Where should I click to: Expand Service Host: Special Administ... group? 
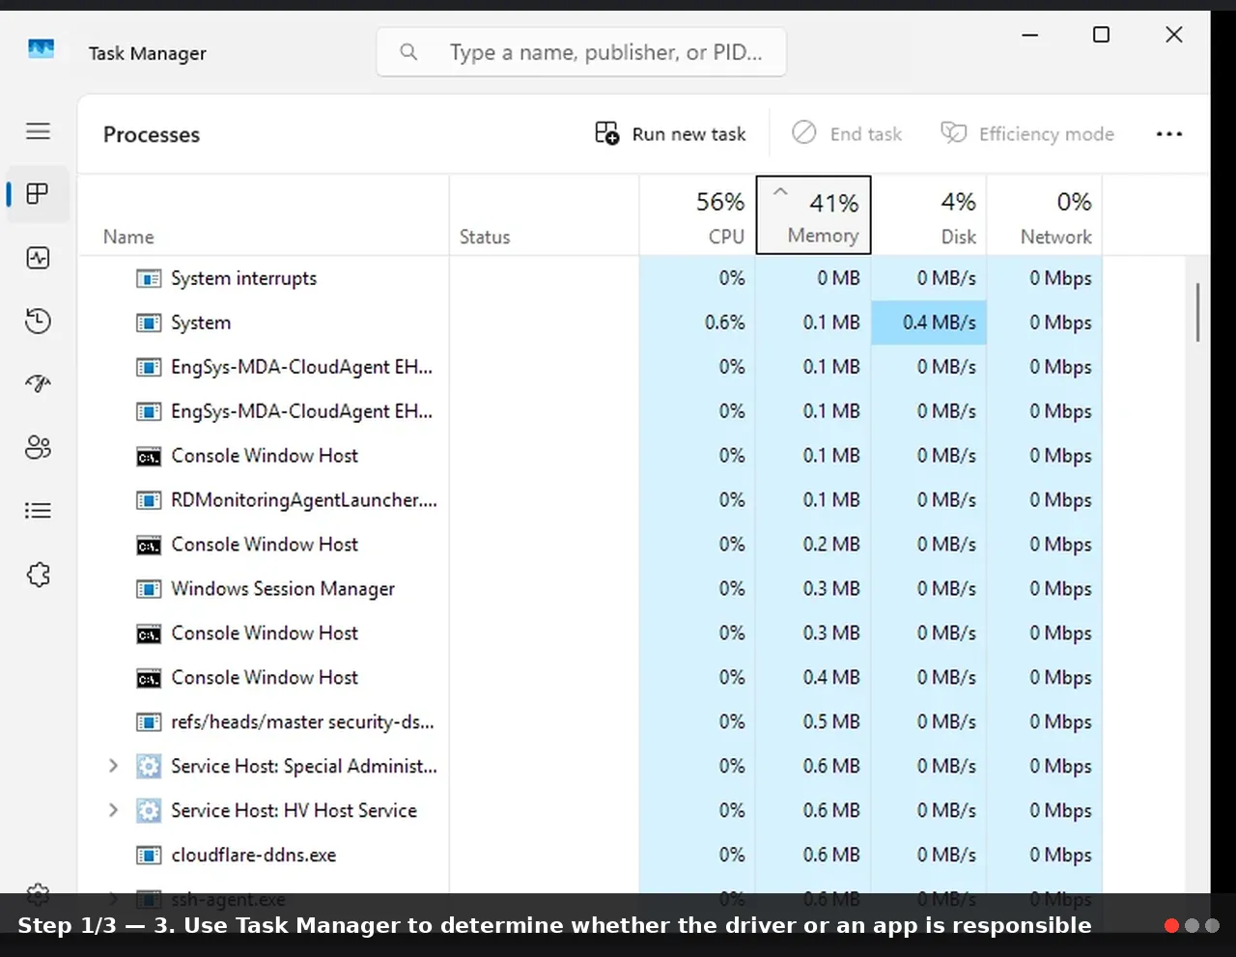click(113, 766)
